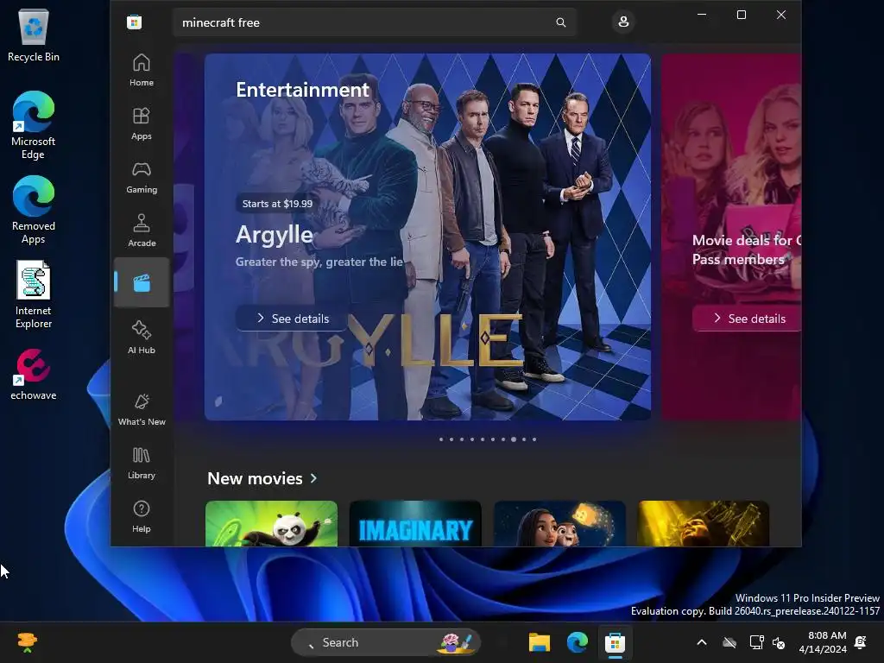This screenshot has height=663, width=884.
Task: Select Recycle Bin on the desktop
Action: point(34,35)
